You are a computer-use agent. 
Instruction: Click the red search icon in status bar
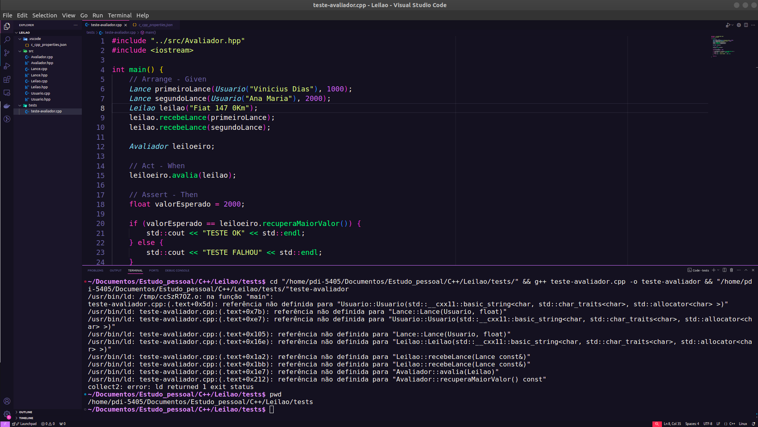(x=657, y=424)
